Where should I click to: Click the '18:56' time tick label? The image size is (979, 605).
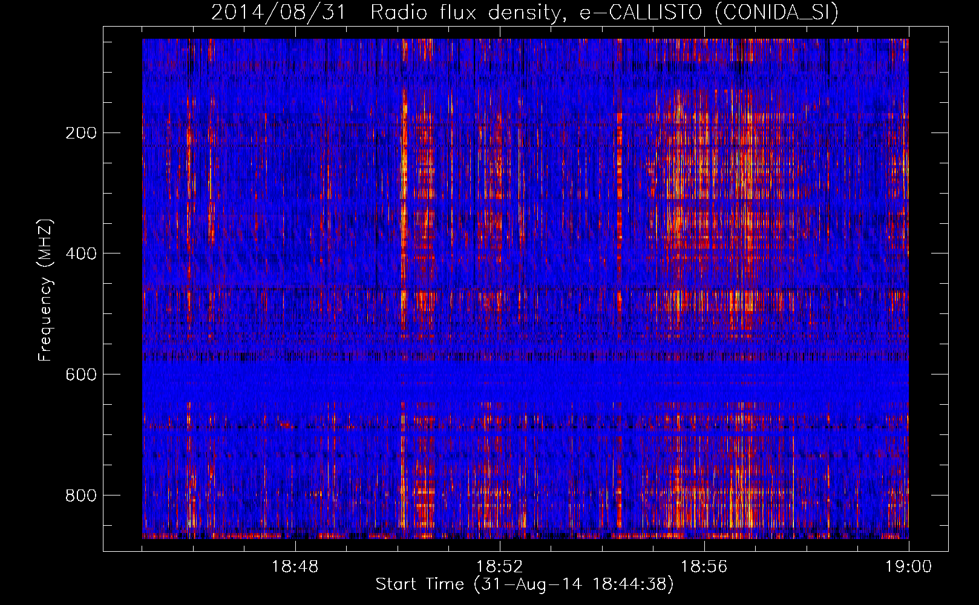tap(704, 567)
